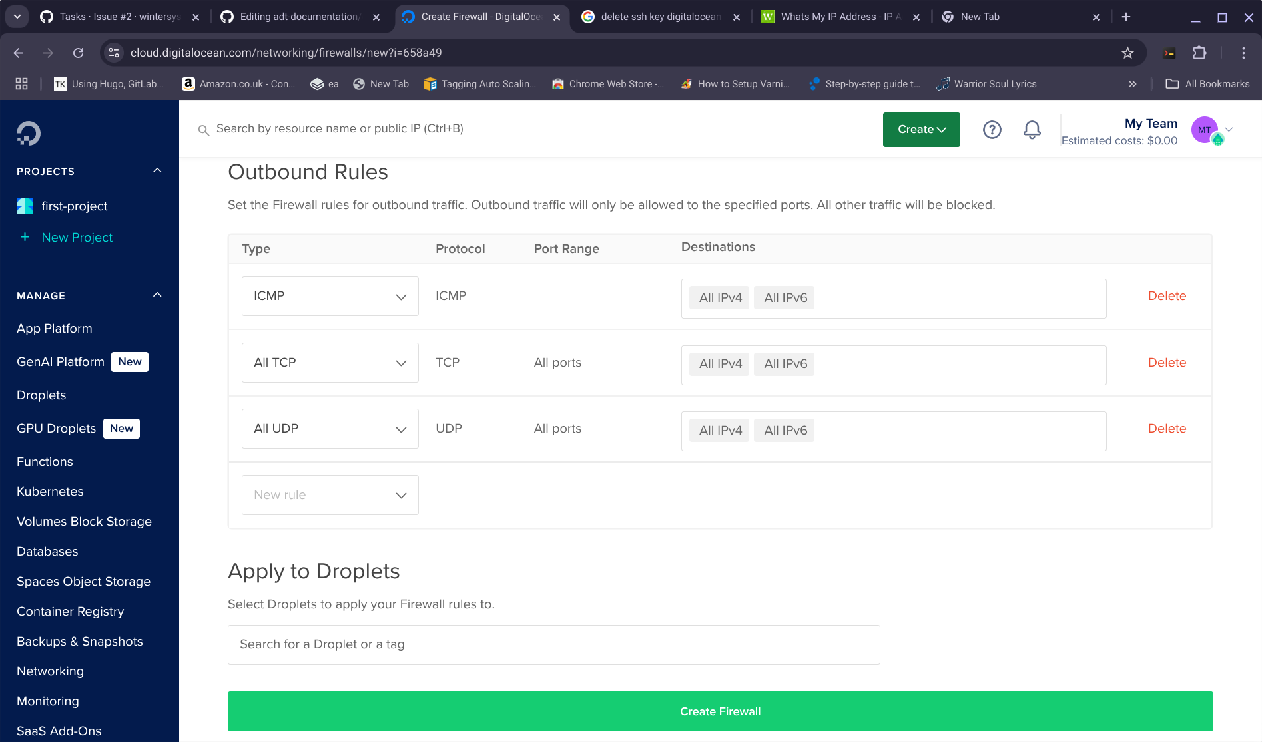Reload the page with the refresh icon
The width and height of the screenshot is (1262, 742).
click(79, 53)
